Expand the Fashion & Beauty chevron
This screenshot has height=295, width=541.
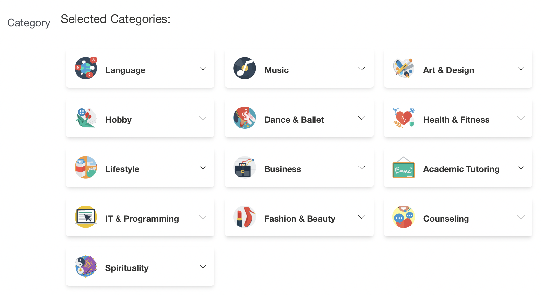(x=362, y=217)
